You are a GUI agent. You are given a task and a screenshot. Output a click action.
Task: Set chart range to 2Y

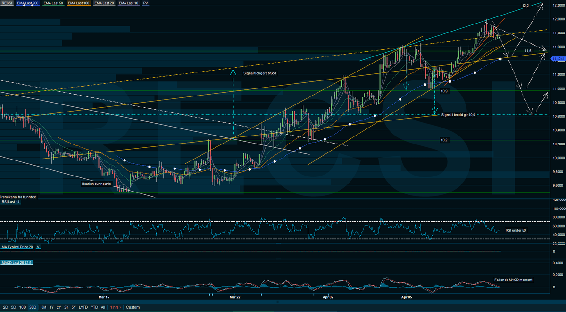click(x=59, y=307)
